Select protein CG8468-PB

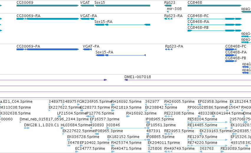[231, 61]
